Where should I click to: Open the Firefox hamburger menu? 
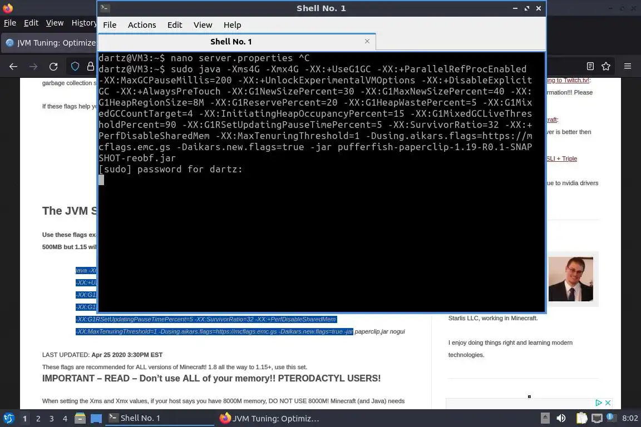(628, 66)
